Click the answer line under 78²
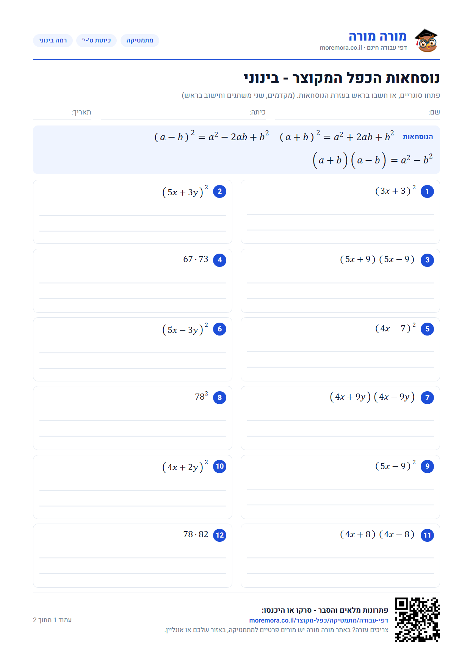Image resolution: width=470 pixels, height=665 pixels. (133, 420)
